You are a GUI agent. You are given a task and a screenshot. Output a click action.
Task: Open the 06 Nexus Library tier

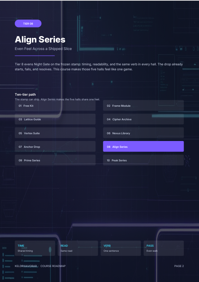[143, 133]
